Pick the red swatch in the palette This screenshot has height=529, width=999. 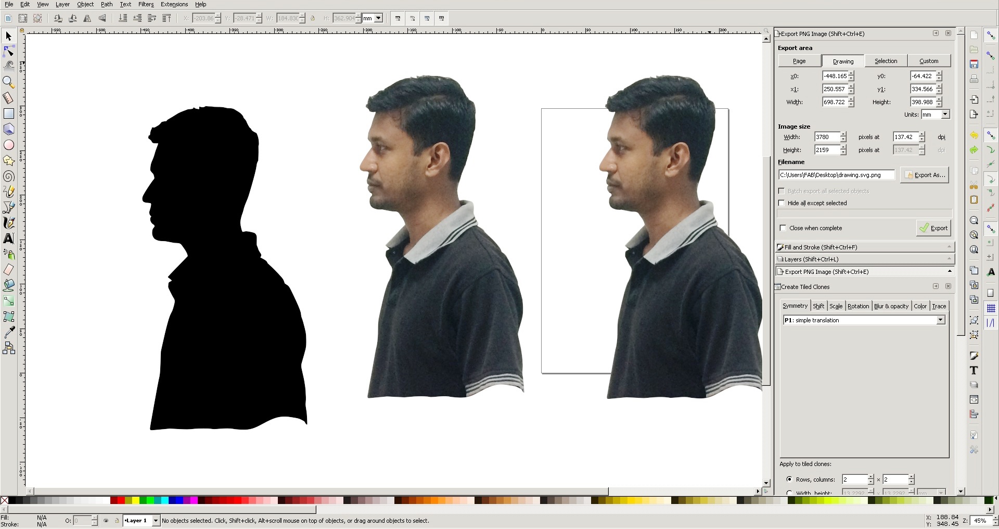(x=121, y=500)
